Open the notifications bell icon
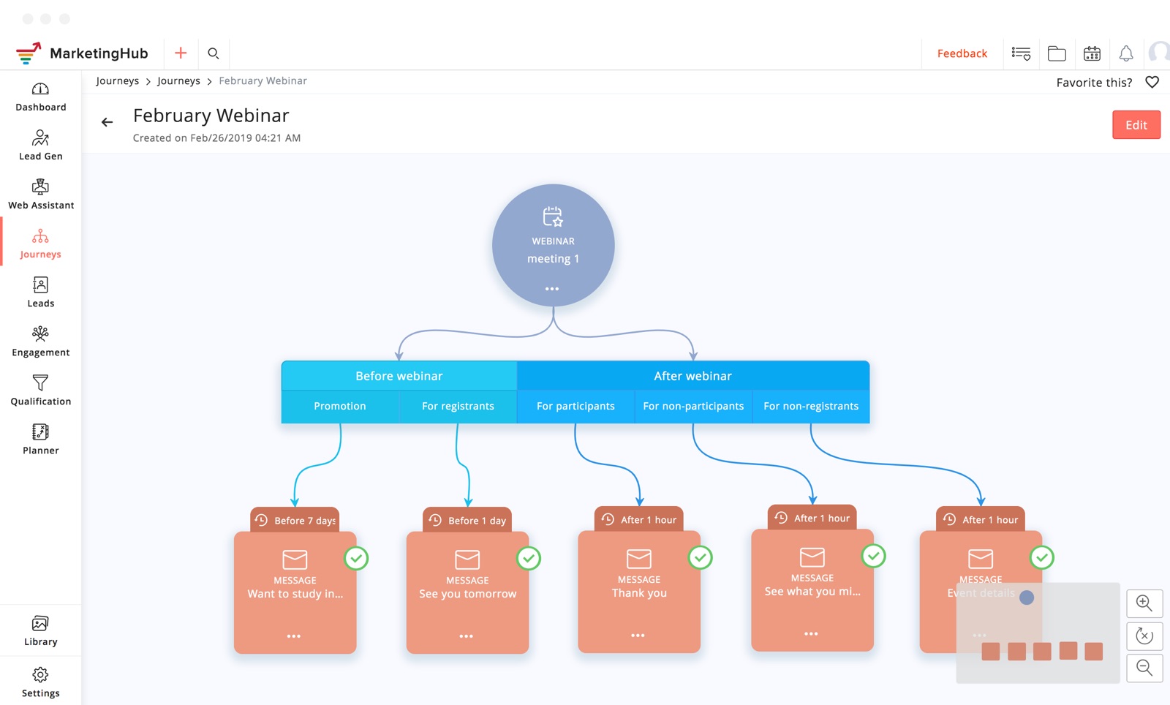The image size is (1170, 705). click(x=1126, y=53)
